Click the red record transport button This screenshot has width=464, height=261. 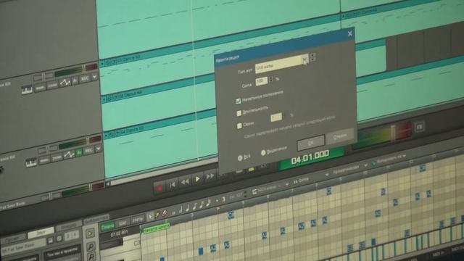click(x=159, y=188)
